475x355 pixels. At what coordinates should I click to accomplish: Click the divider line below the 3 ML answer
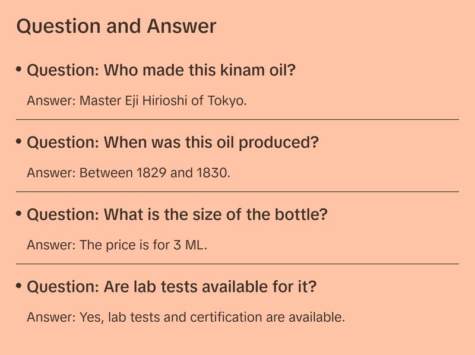[x=237, y=264]
